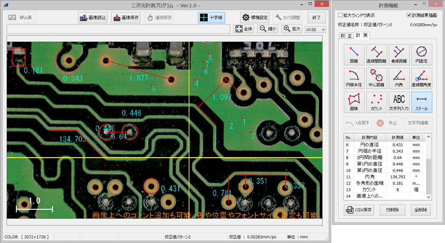Click the 終了 exit button

316,18
